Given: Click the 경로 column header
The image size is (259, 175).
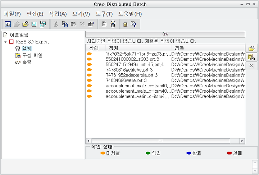Looking at the screenshot, I should 208,48.
